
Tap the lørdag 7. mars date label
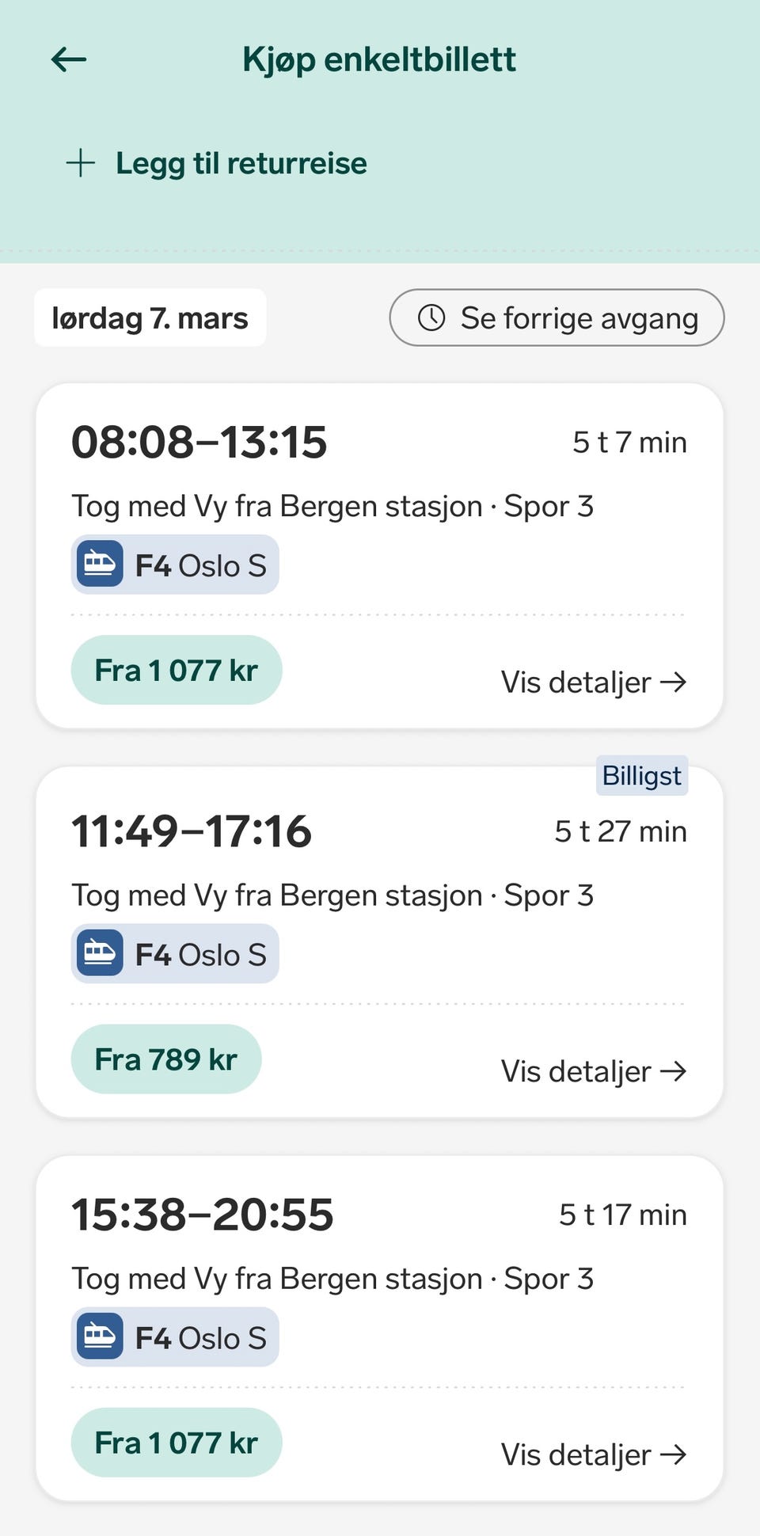(150, 317)
